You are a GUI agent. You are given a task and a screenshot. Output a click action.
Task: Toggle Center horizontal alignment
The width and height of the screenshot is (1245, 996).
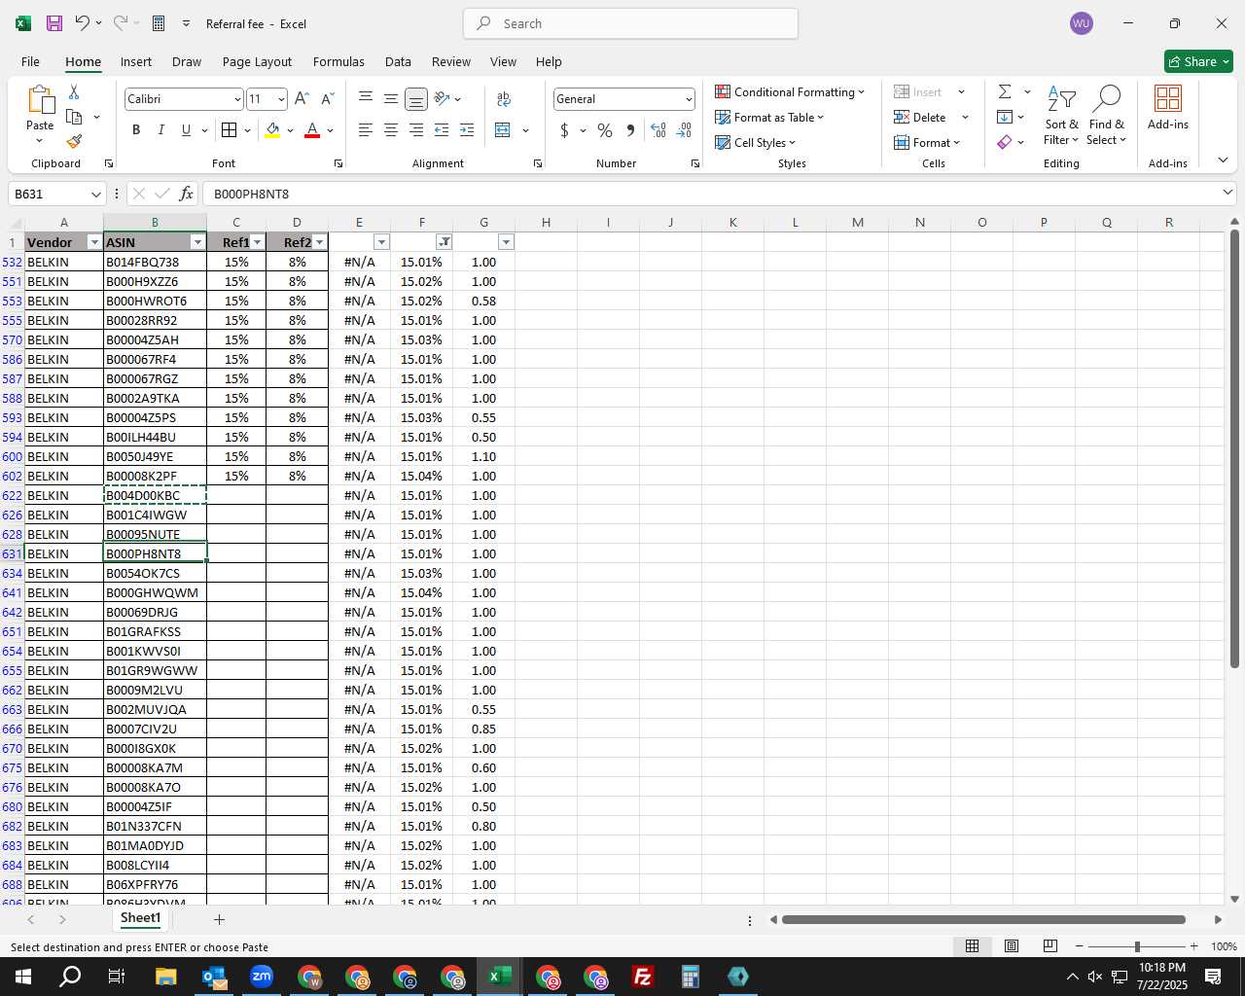(391, 130)
